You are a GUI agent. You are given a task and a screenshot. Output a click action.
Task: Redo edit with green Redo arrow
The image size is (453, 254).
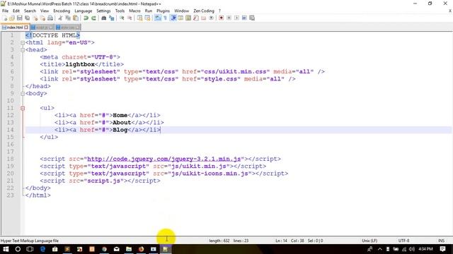93,18
